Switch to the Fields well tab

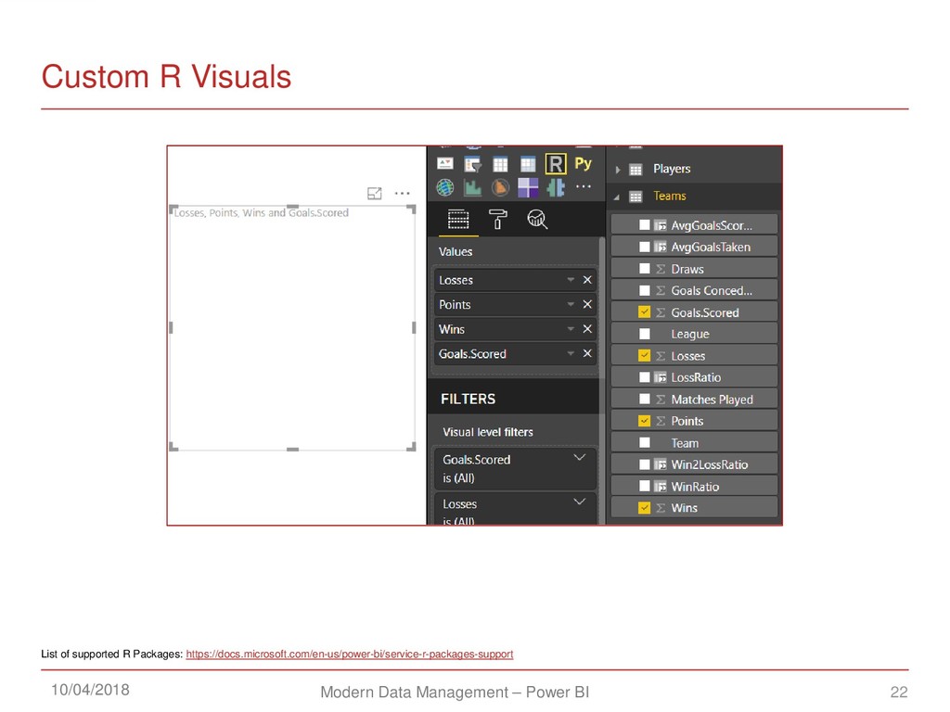click(x=458, y=219)
